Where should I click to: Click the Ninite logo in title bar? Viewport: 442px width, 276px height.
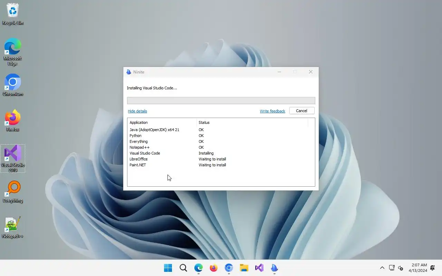[x=129, y=72]
